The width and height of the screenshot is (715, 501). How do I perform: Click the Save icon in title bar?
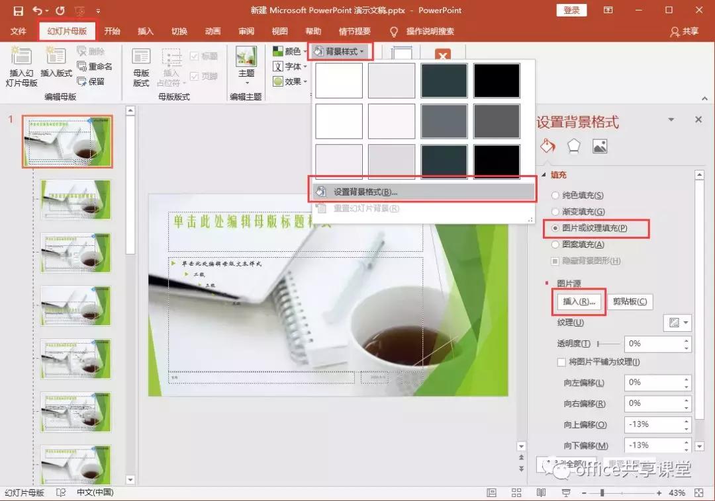(18, 11)
